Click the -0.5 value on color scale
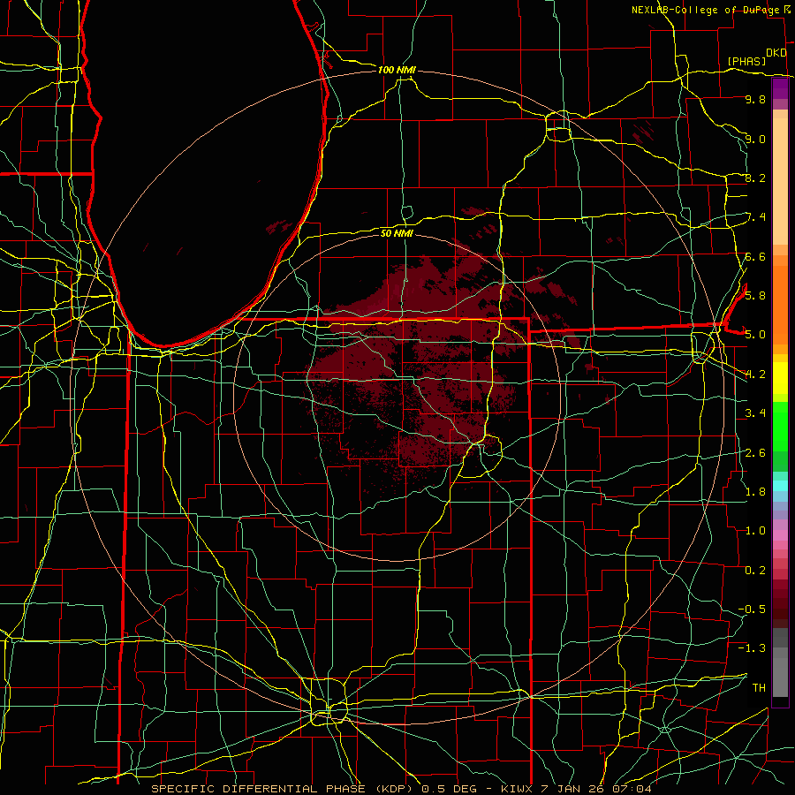 pos(752,609)
